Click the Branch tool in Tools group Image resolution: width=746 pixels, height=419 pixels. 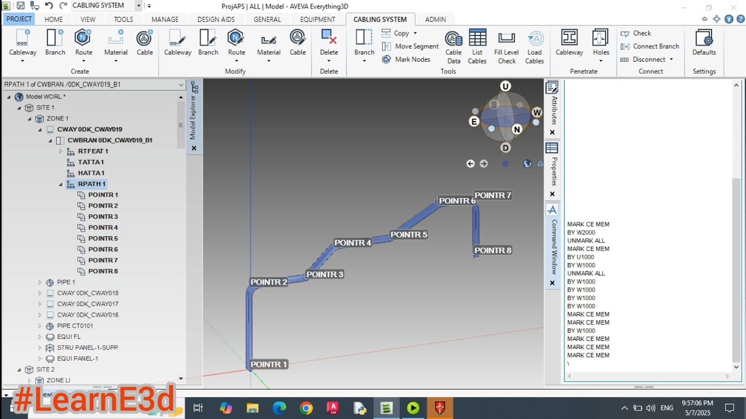pyautogui.click(x=364, y=43)
